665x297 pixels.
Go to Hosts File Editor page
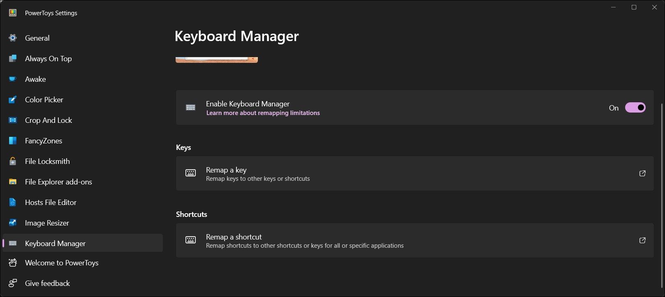pyautogui.click(x=82, y=202)
